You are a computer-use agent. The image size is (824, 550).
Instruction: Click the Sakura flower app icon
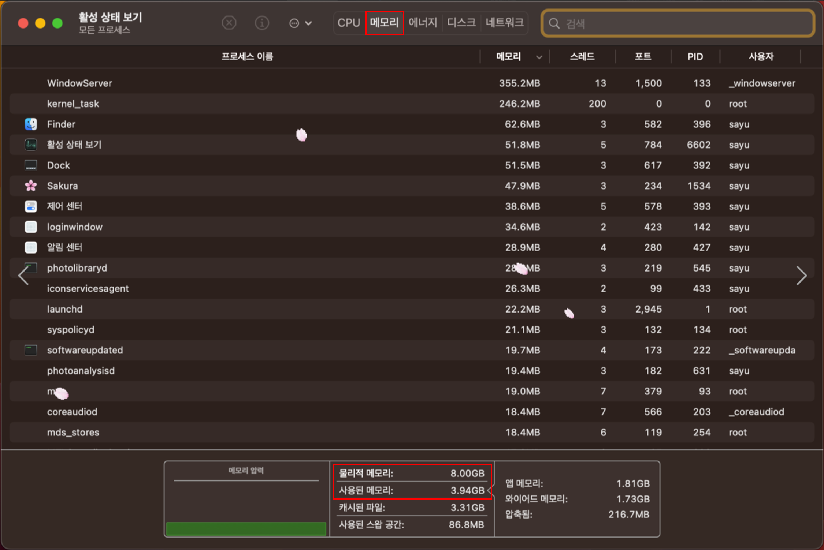coord(31,186)
